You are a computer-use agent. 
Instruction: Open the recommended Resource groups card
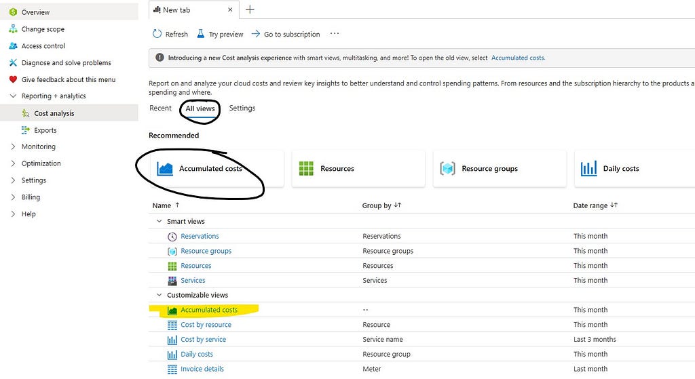[500, 169]
